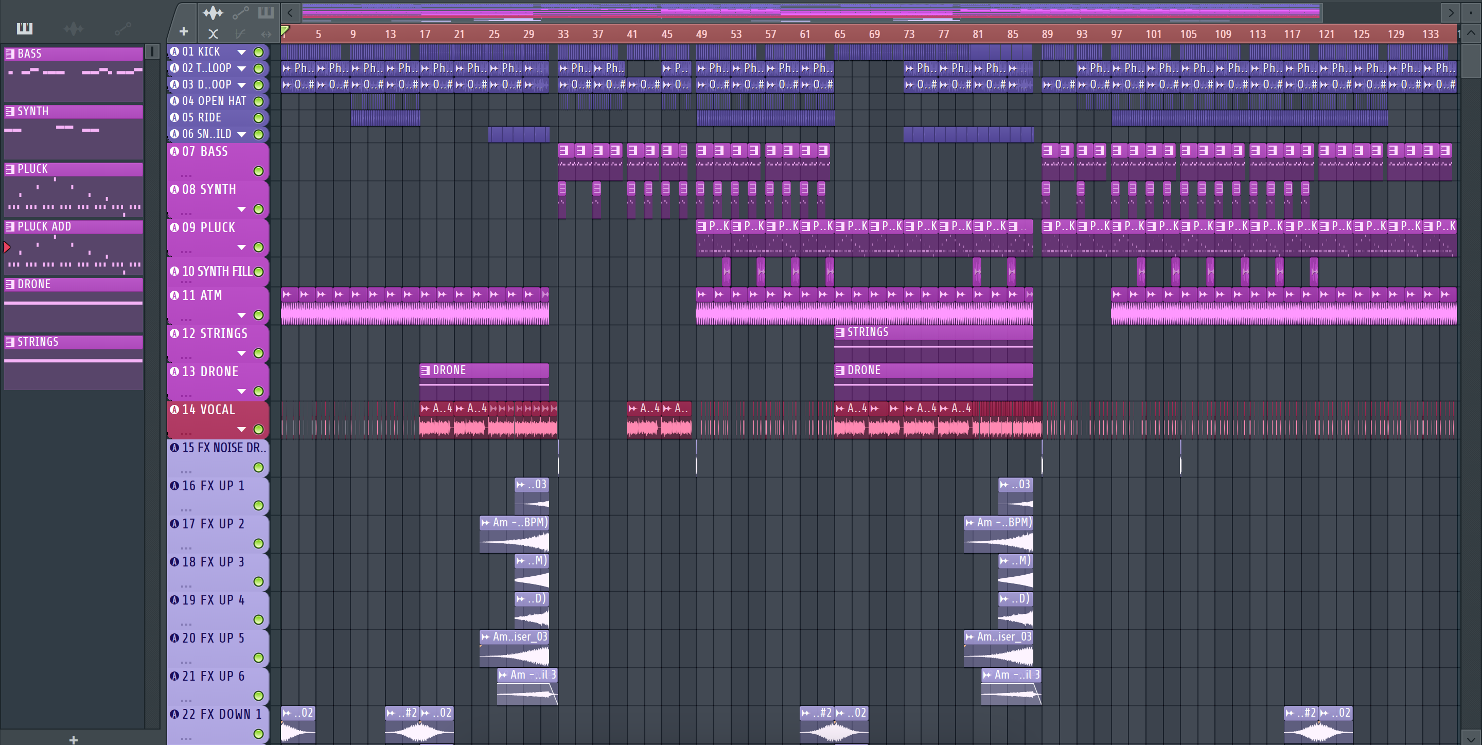Viewport: 1482px width, 745px height.
Task: Mute the 01 KICK track
Action: pos(259,52)
